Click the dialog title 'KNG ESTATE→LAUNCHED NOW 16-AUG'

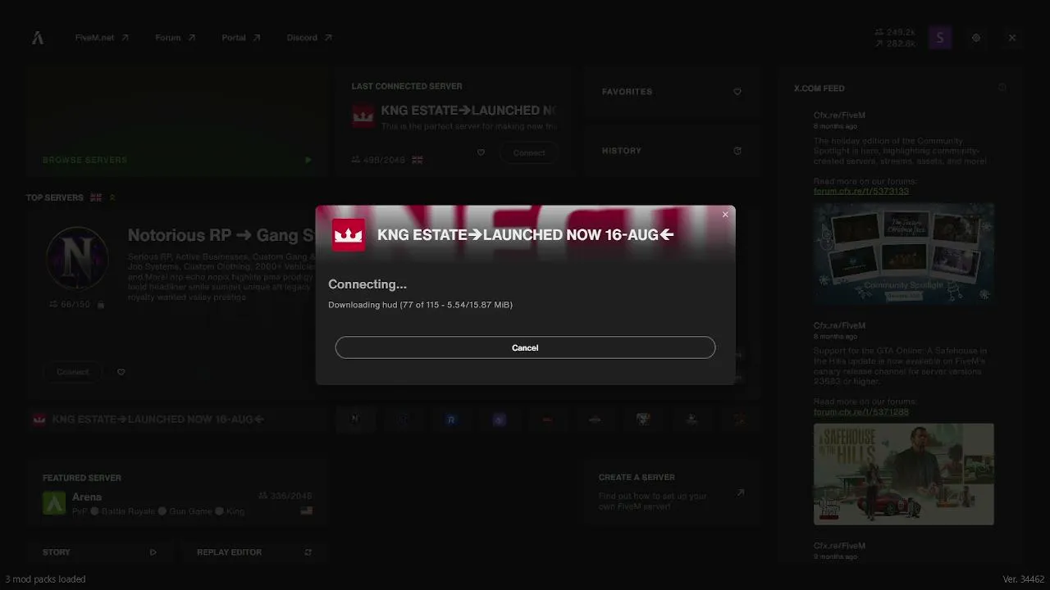pos(526,235)
